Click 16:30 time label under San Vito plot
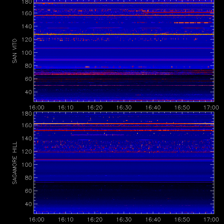Image resolution: width=224 pixels, height=224 pixels. (124, 108)
